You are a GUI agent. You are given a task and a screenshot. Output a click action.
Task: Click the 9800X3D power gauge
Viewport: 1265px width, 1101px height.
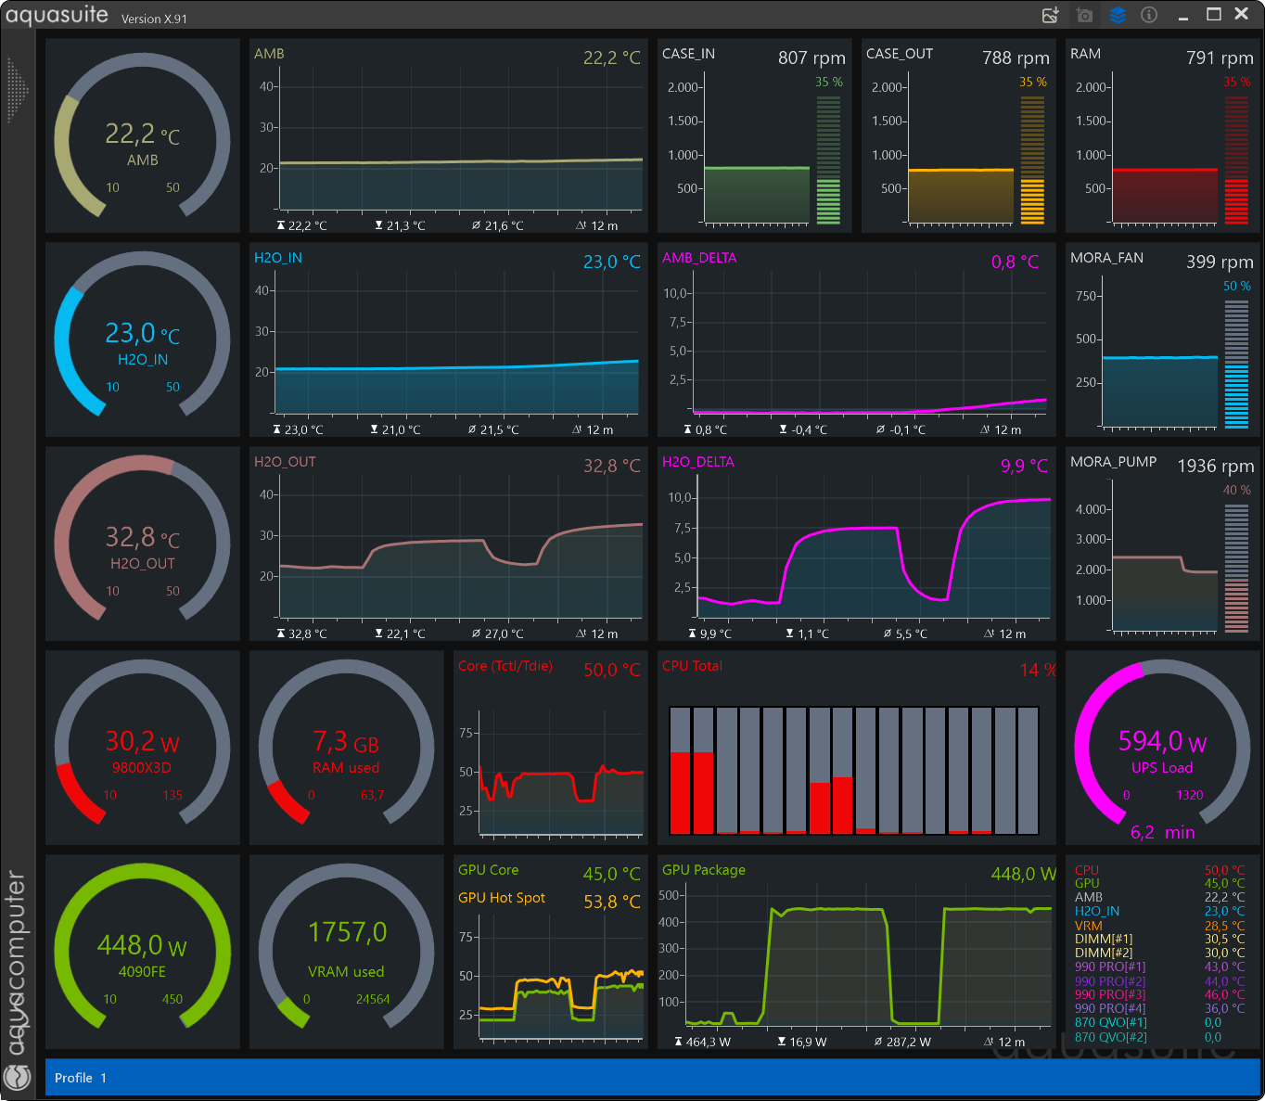coord(143,743)
